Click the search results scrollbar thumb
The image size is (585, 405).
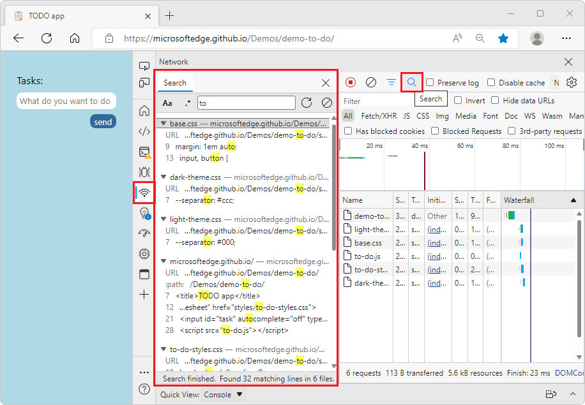[334, 188]
